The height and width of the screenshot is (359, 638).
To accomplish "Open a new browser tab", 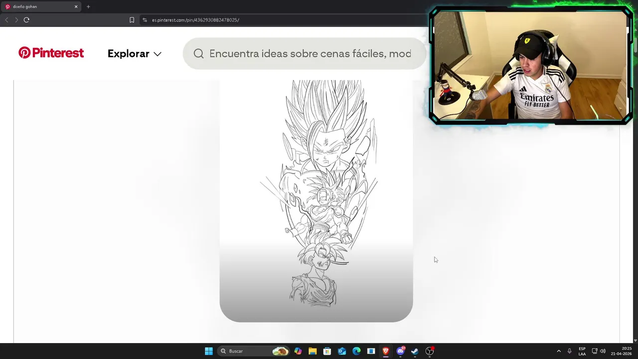I will point(88,6).
